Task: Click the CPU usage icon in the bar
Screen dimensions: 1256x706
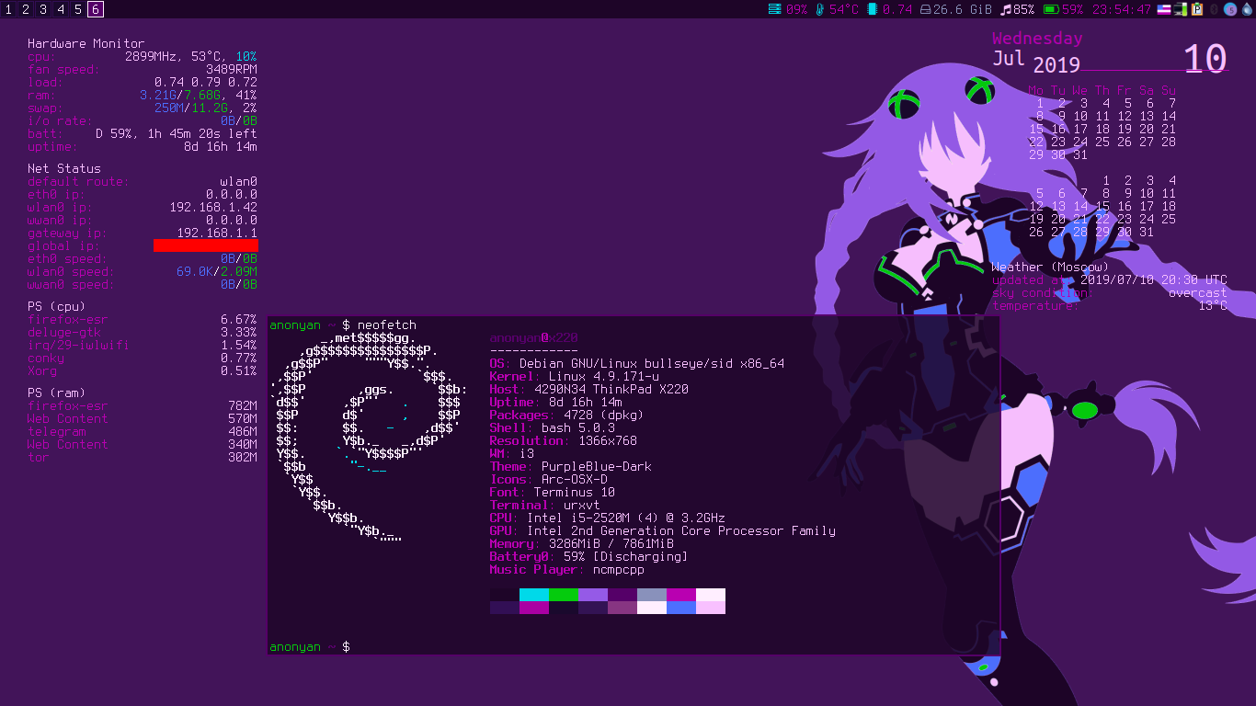Action: [x=775, y=9]
